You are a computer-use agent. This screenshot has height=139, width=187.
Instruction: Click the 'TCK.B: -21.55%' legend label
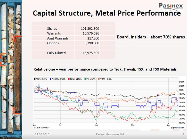pos(76,79)
